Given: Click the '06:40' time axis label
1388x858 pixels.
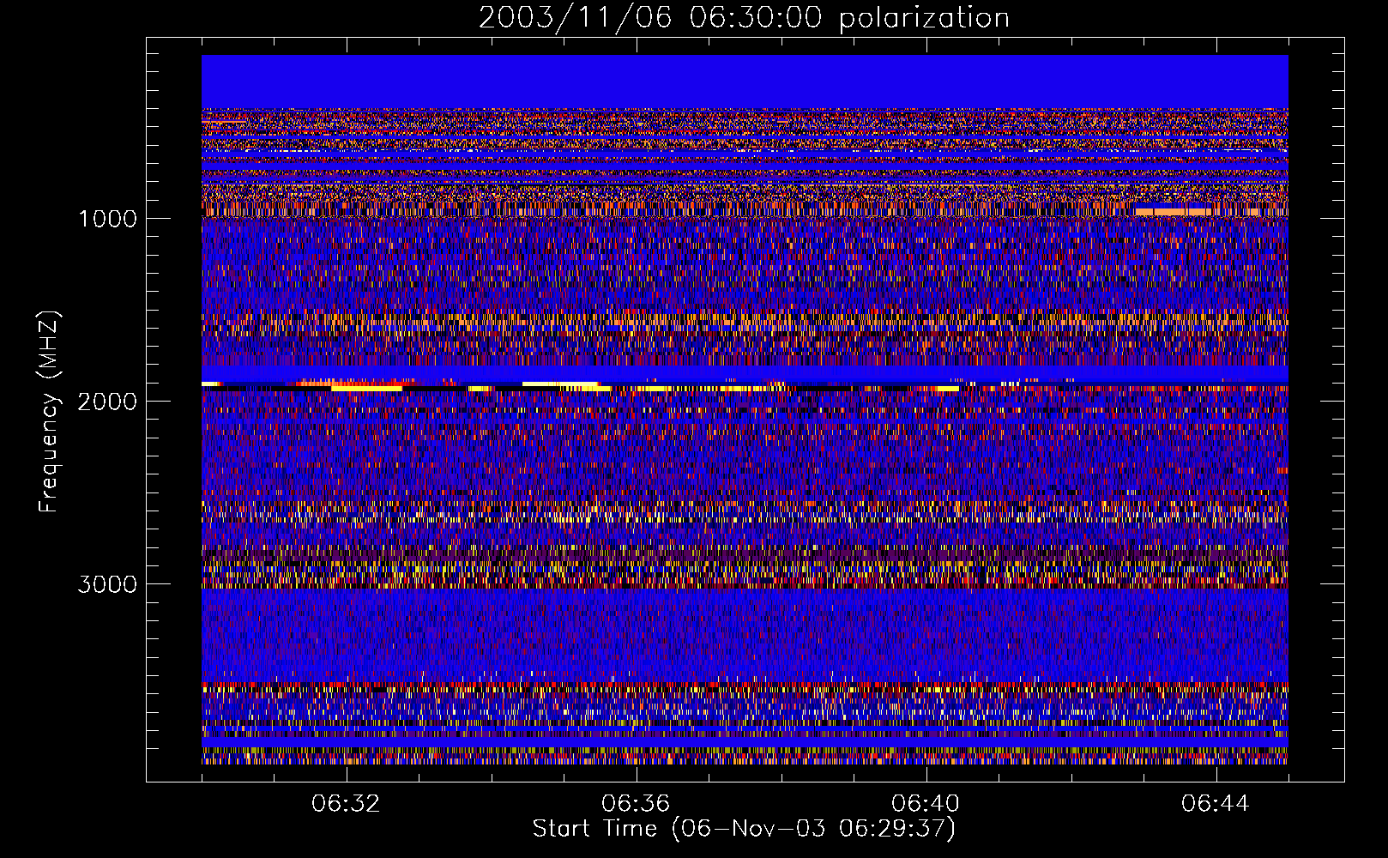Looking at the screenshot, I should click(x=926, y=804).
